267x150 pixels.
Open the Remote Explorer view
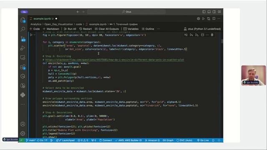click(x=23, y=57)
